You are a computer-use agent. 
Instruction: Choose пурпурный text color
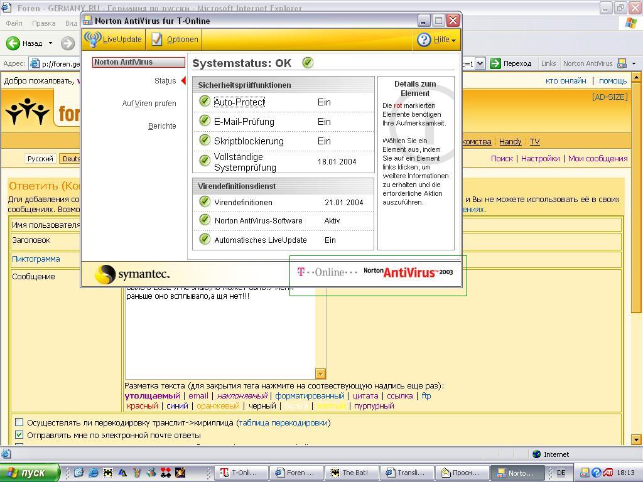coord(374,406)
